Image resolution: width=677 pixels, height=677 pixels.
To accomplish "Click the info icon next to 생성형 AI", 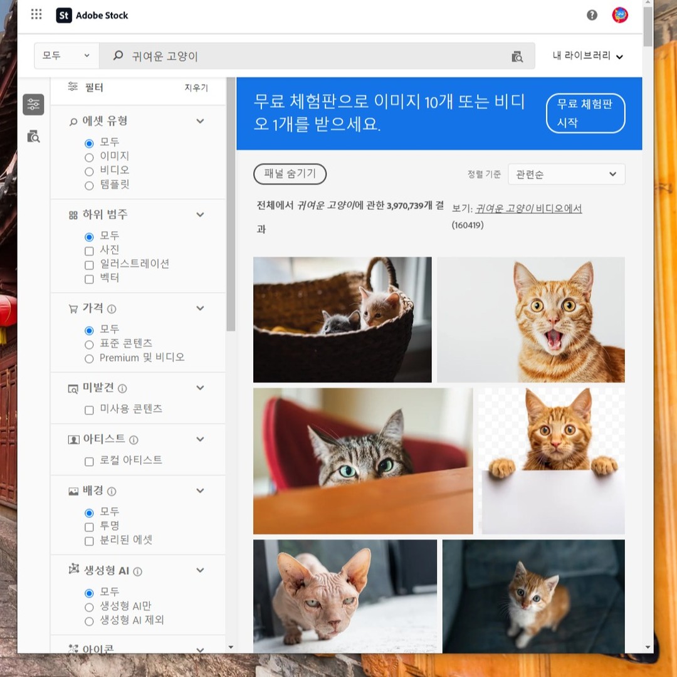I will 137,571.
